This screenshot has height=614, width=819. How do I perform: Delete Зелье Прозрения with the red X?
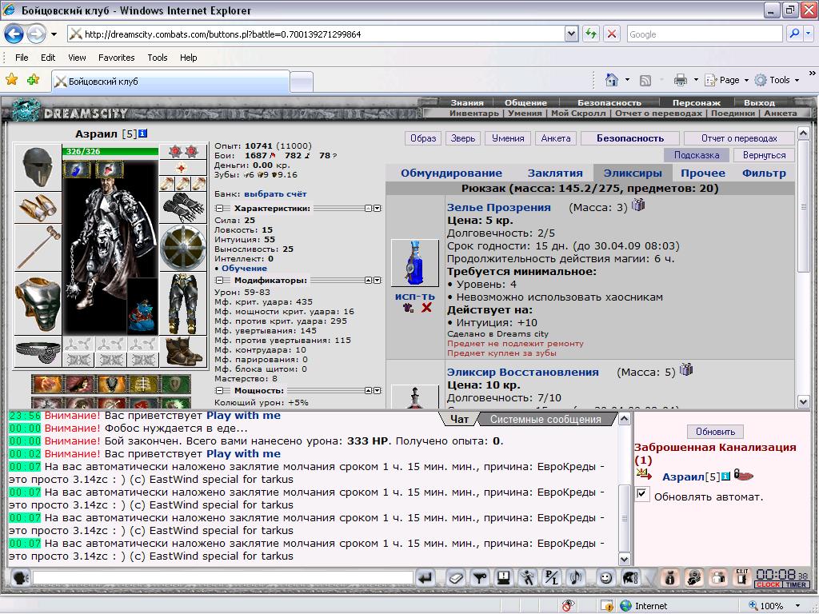pyautogui.click(x=427, y=308)
